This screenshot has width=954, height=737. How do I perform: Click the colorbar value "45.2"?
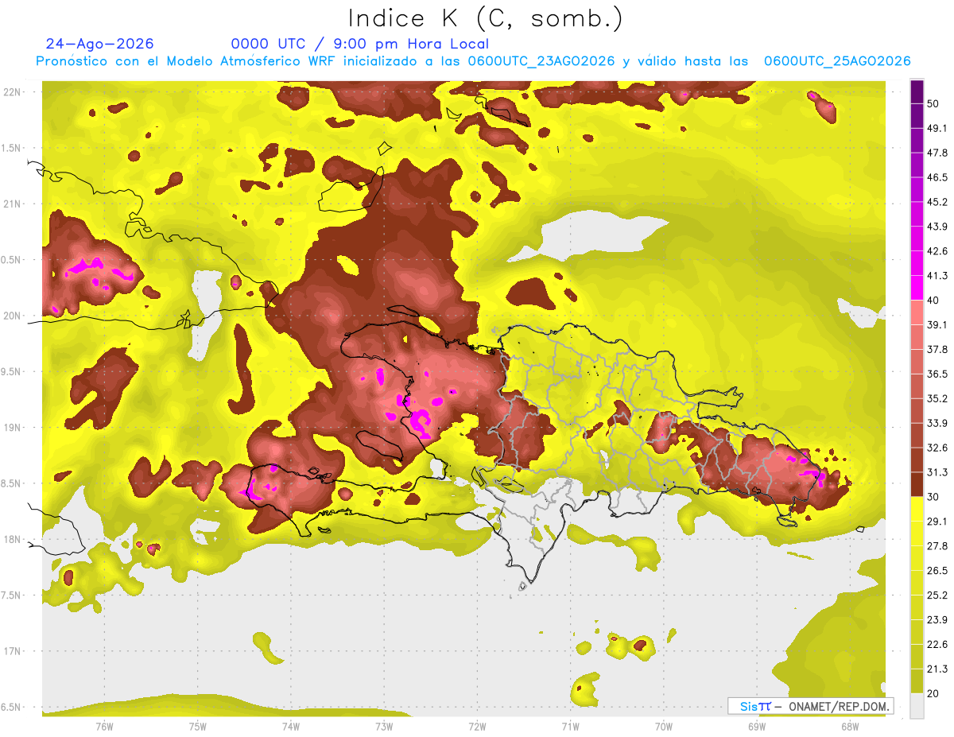click(x=937, y=202)
